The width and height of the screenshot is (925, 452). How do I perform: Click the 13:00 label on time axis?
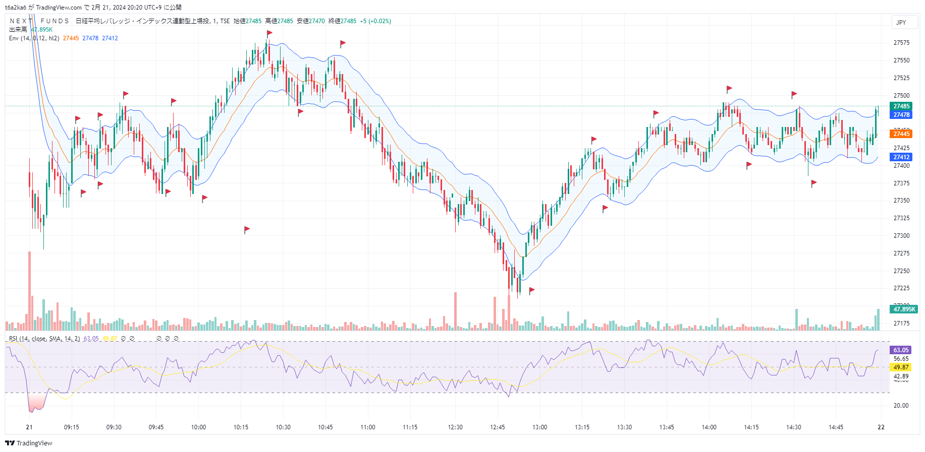(x=539, y=427)
